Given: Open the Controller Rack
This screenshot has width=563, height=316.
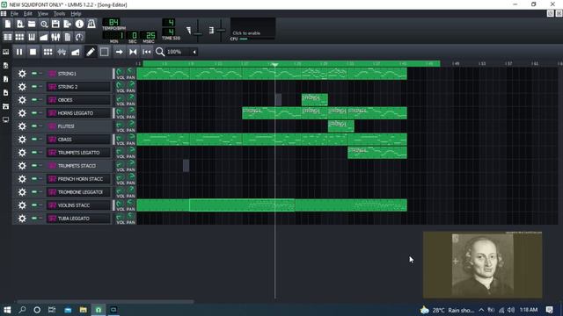Looking at the screenshot, I should [79, 37].
